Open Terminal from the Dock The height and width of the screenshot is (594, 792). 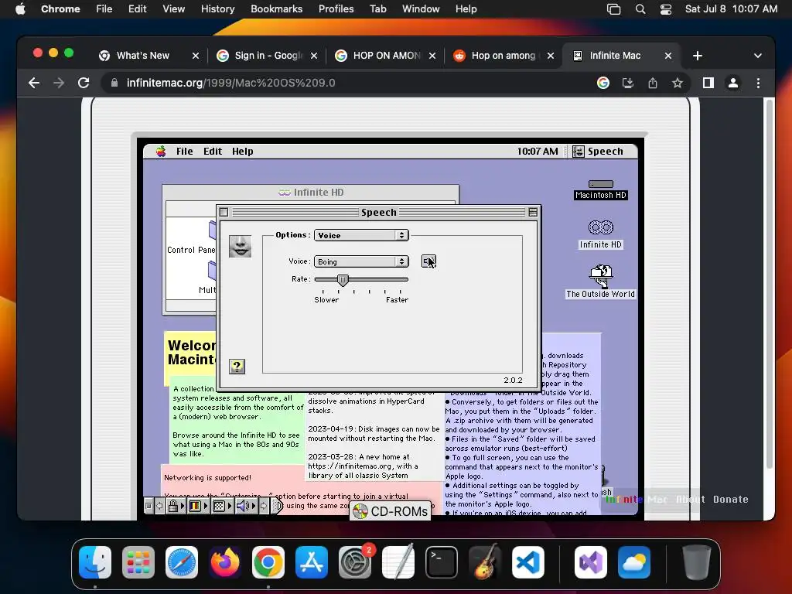tap(442, 562)
